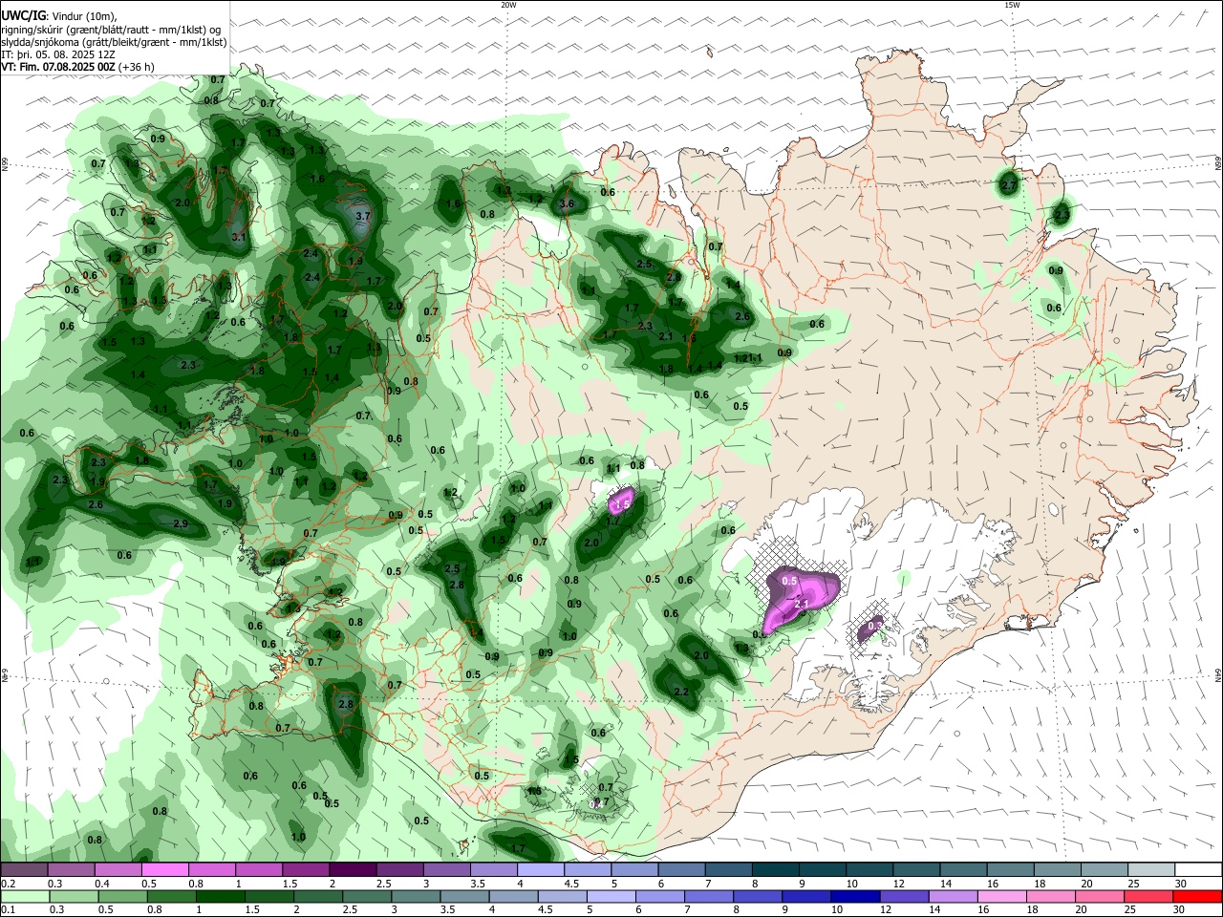
Task: Pick the grey-green rain swatch between 2.5 and 3
Action: [367, 897]
